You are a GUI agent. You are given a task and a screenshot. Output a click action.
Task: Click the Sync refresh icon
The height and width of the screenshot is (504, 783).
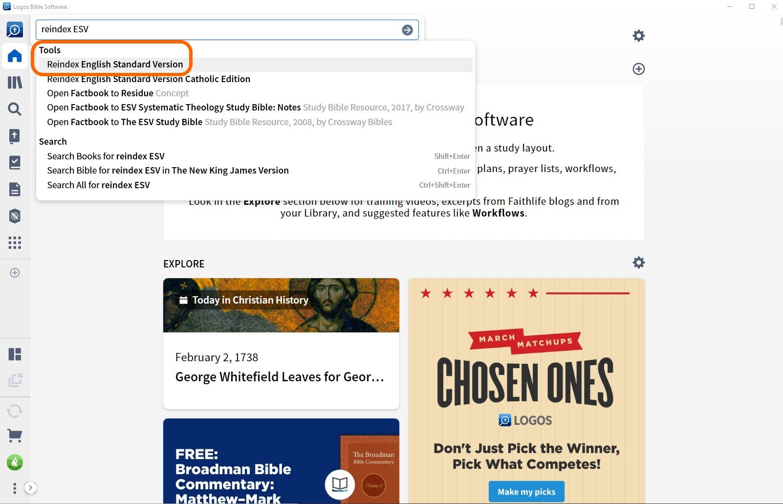15,411
